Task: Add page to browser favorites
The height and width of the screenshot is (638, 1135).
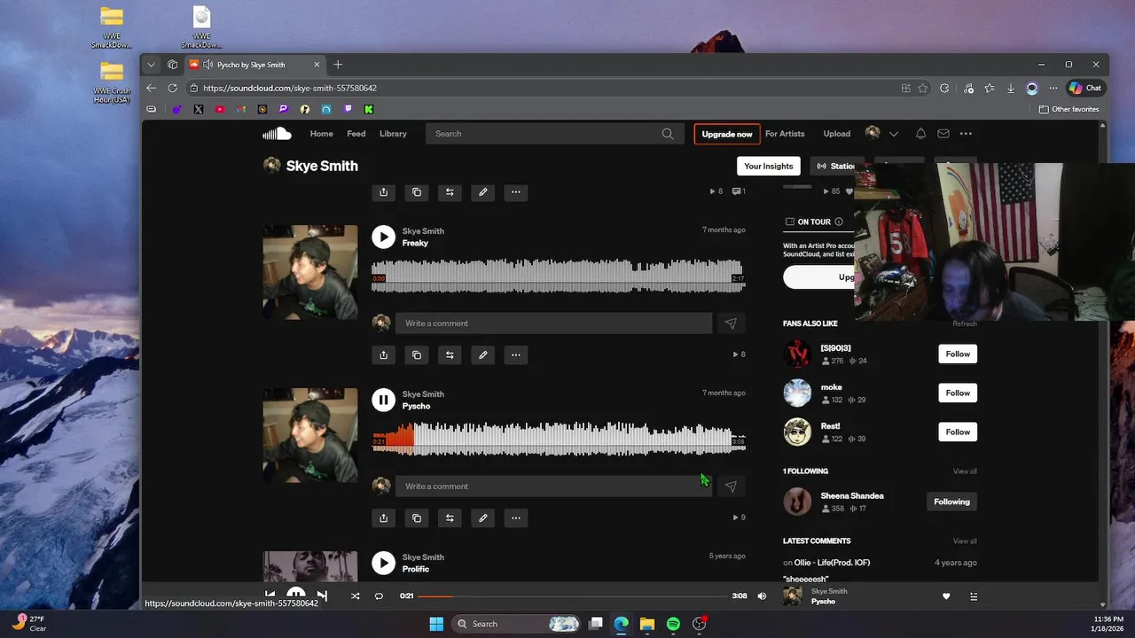Action: 923,88
